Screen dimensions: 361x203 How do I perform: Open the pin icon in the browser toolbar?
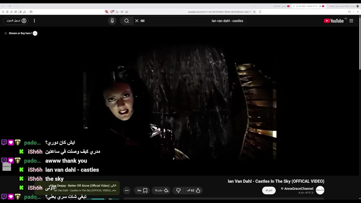click(12, 12)
